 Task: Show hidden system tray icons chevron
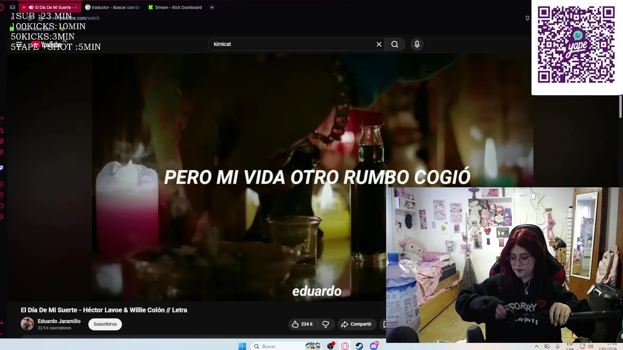coord(536,346)
